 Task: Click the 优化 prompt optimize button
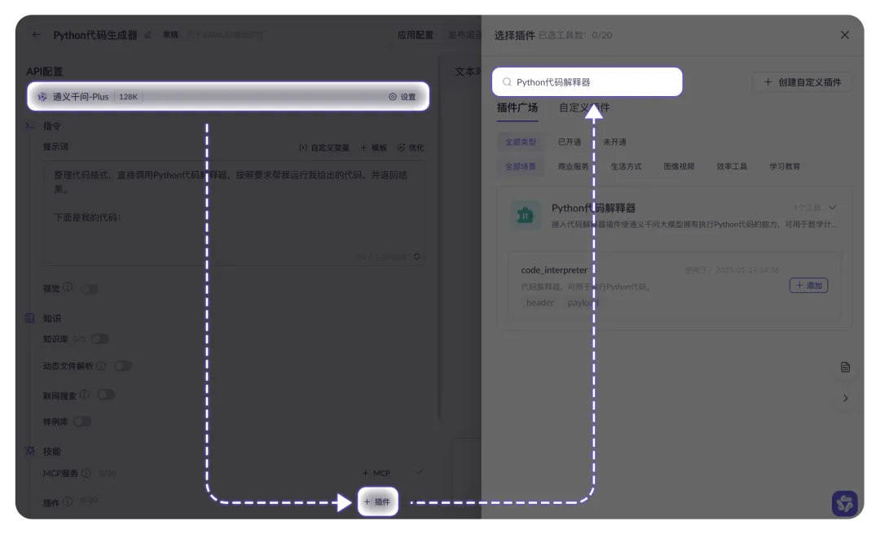pos(410,147)
